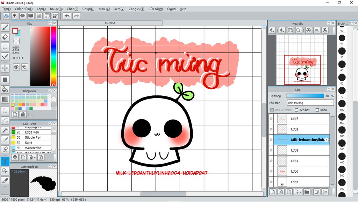358x202 pixels.
Task: Add new 8-bit layer
Action: point(281,192)
